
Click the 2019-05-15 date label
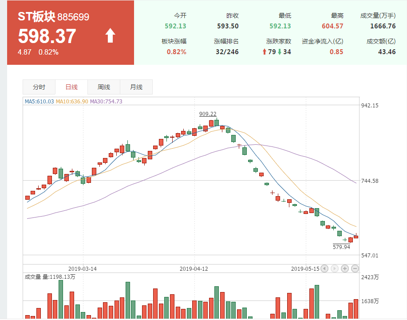point(305,269)
